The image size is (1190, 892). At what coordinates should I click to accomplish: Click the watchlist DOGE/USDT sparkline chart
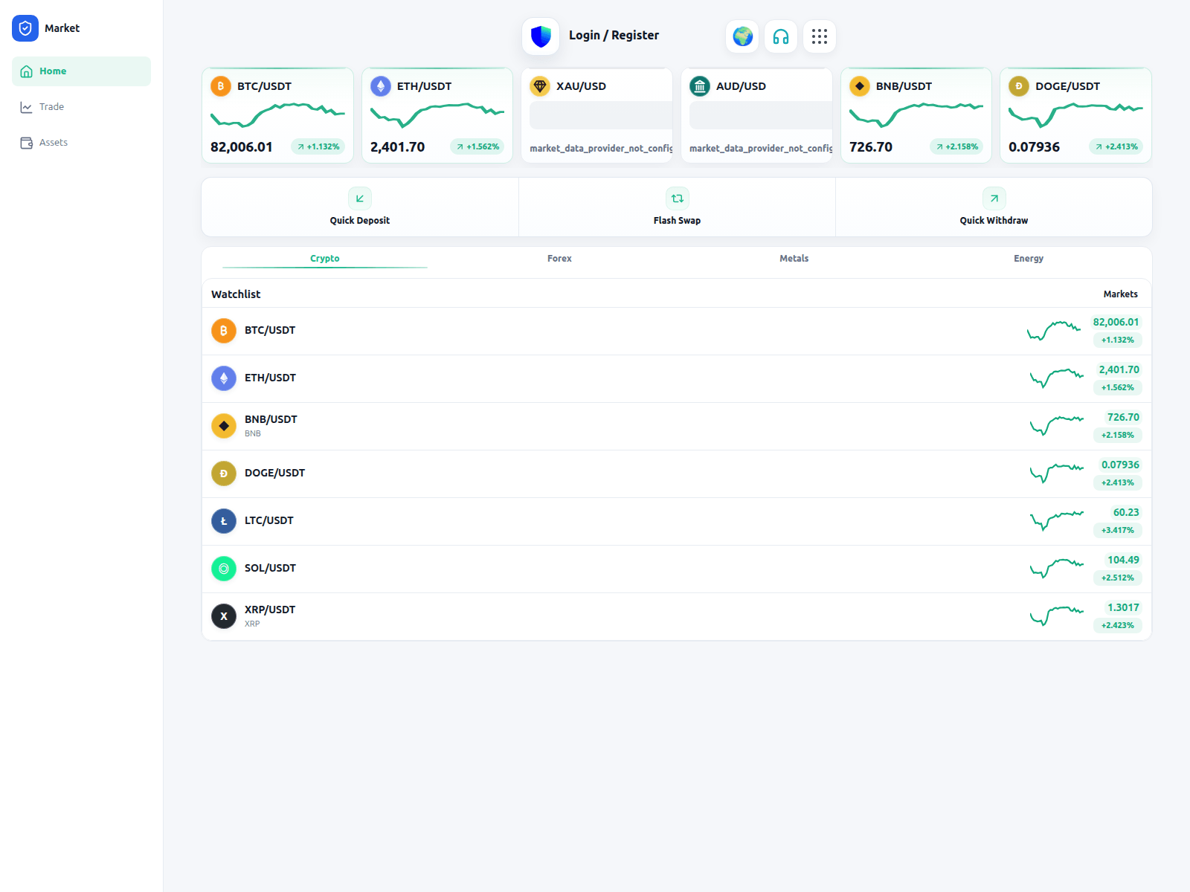coord(1057,473)
